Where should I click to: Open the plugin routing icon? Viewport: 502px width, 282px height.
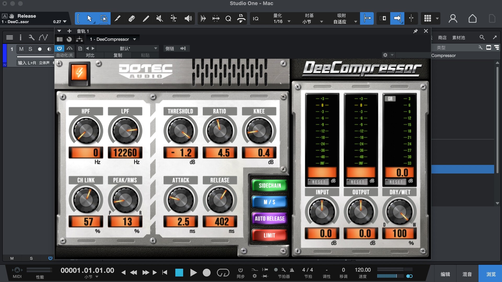coord(79,39)
